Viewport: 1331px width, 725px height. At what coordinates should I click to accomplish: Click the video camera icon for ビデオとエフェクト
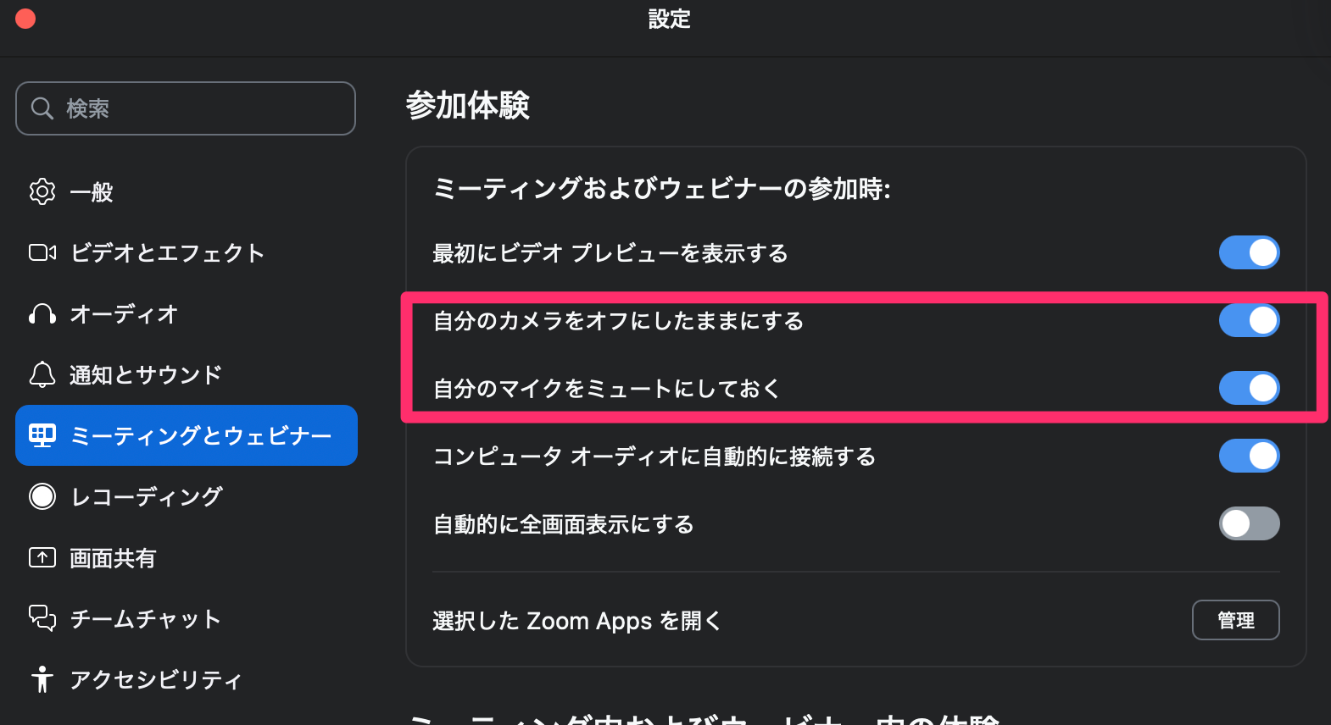(x=42, y=252)
